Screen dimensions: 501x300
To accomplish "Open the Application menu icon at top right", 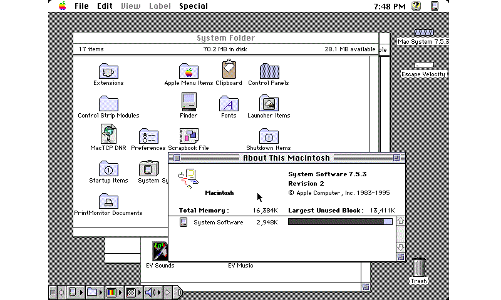I will pyautogui.click(x=435, y=6).
